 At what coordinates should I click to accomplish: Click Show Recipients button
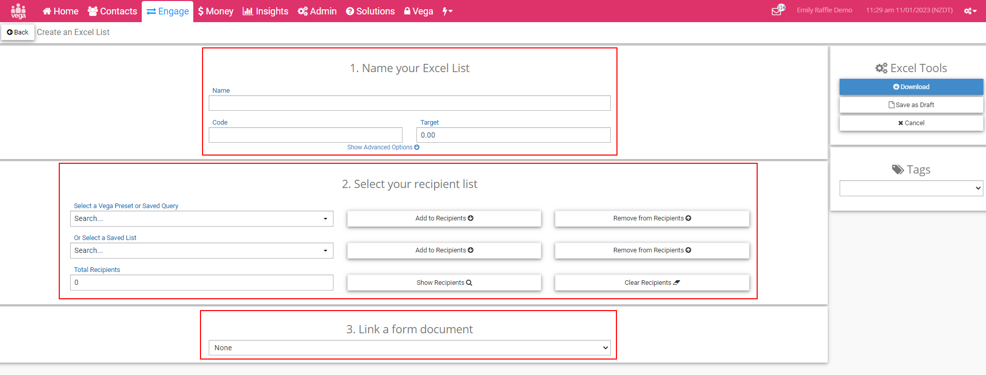pos(444,283)
